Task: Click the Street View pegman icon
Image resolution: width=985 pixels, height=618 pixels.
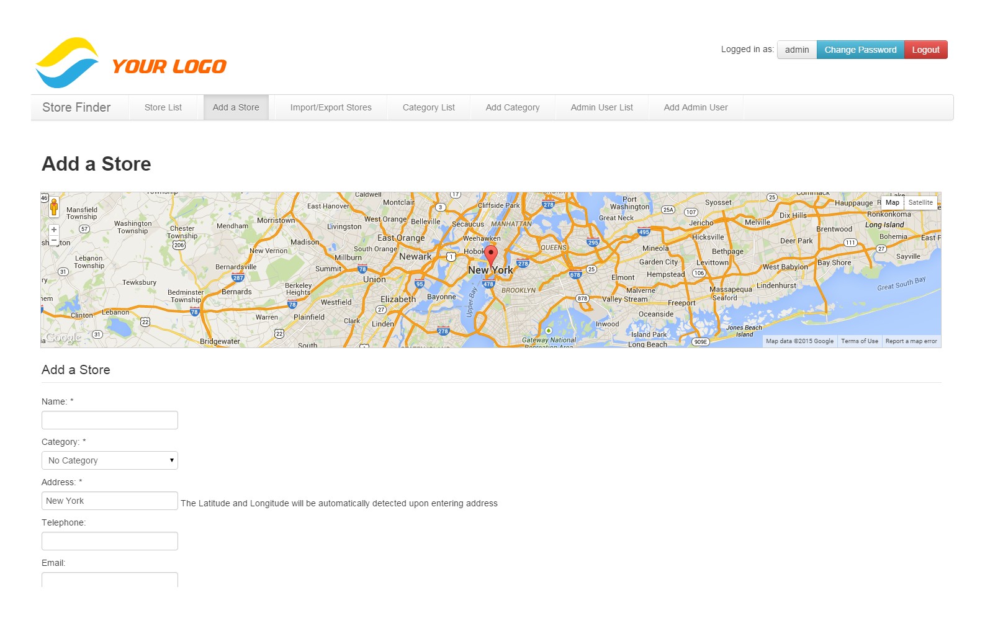Action: pos(54,207)
